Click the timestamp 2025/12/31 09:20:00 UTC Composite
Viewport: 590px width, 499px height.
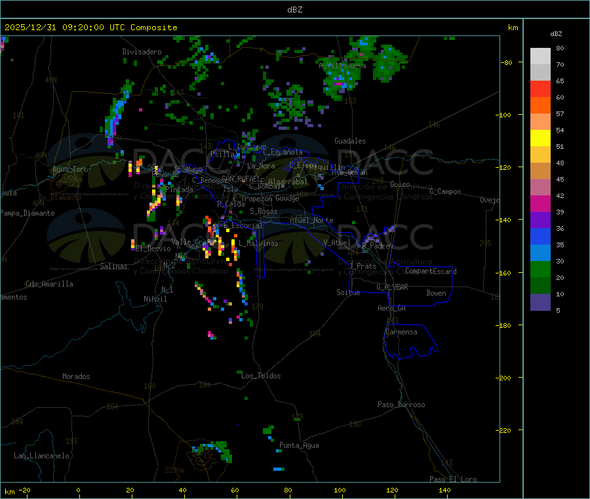point(90,28)
